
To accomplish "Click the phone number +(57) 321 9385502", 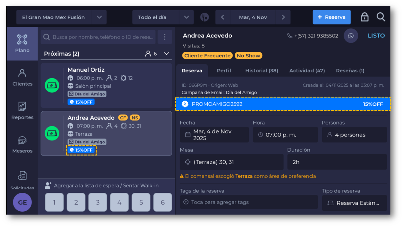I will pyautogui.click(x=316, y=36).
